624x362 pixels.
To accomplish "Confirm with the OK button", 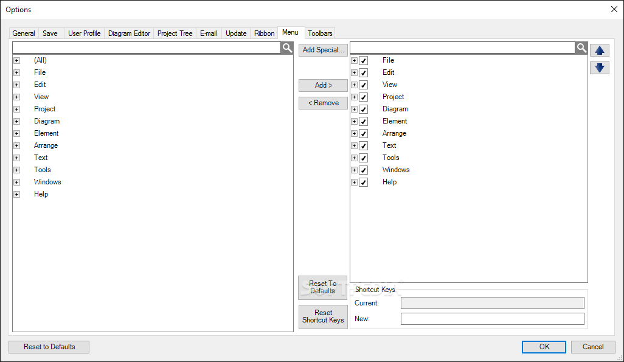I will (x=544, y=347).
